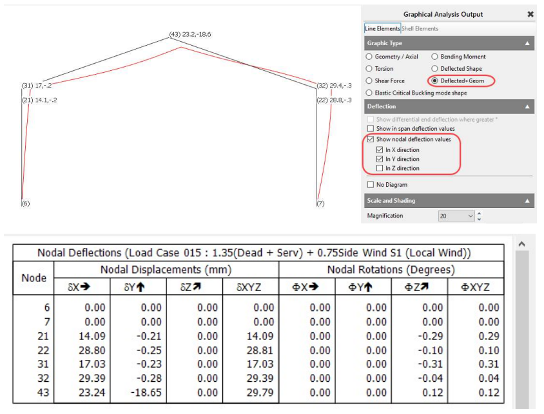Switch to the Shell Elements tab

(x=420, y=29)
